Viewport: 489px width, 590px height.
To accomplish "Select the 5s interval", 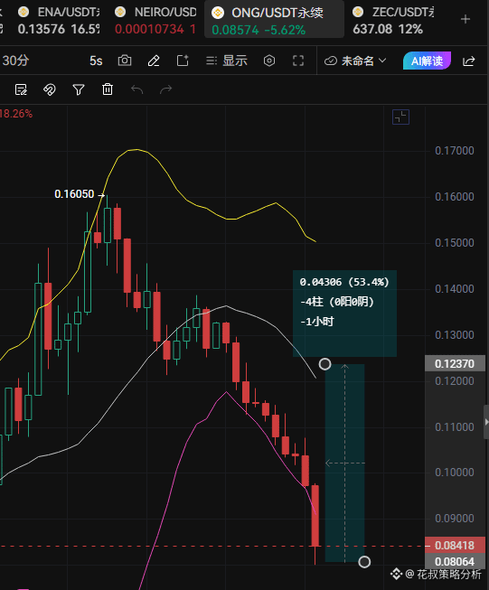I will coord(96,61).
